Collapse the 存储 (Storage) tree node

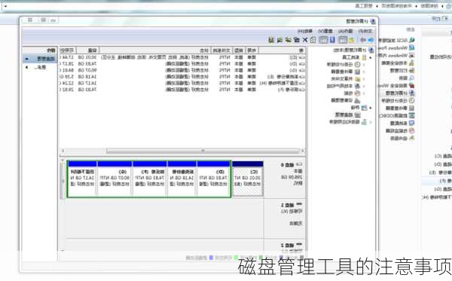(x=371, y=108)
